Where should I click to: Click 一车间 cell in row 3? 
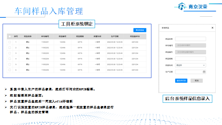click(97, 53)
